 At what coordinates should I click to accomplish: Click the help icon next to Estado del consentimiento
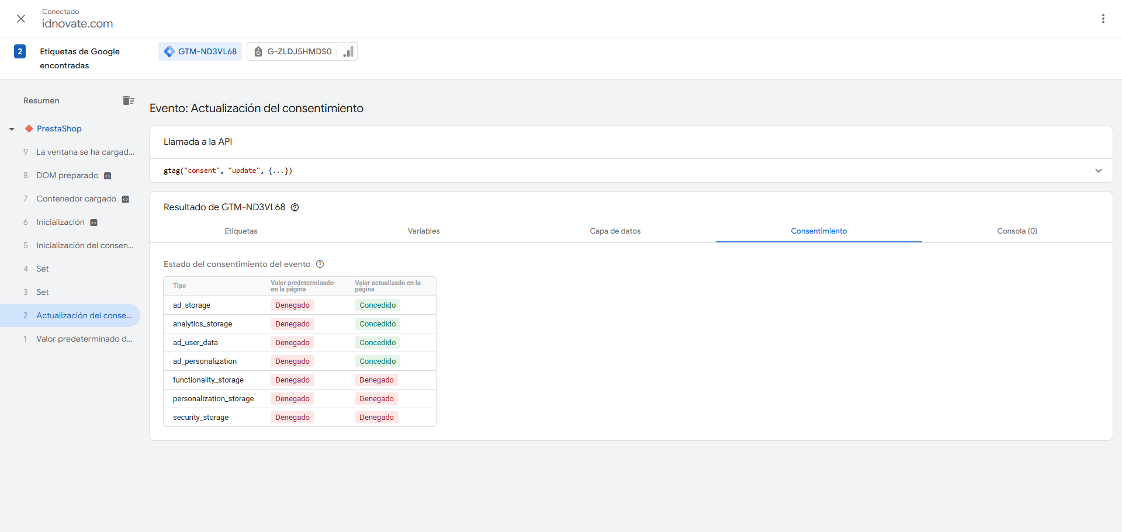320,264
